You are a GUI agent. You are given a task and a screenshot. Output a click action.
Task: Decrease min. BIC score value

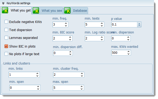70,40
